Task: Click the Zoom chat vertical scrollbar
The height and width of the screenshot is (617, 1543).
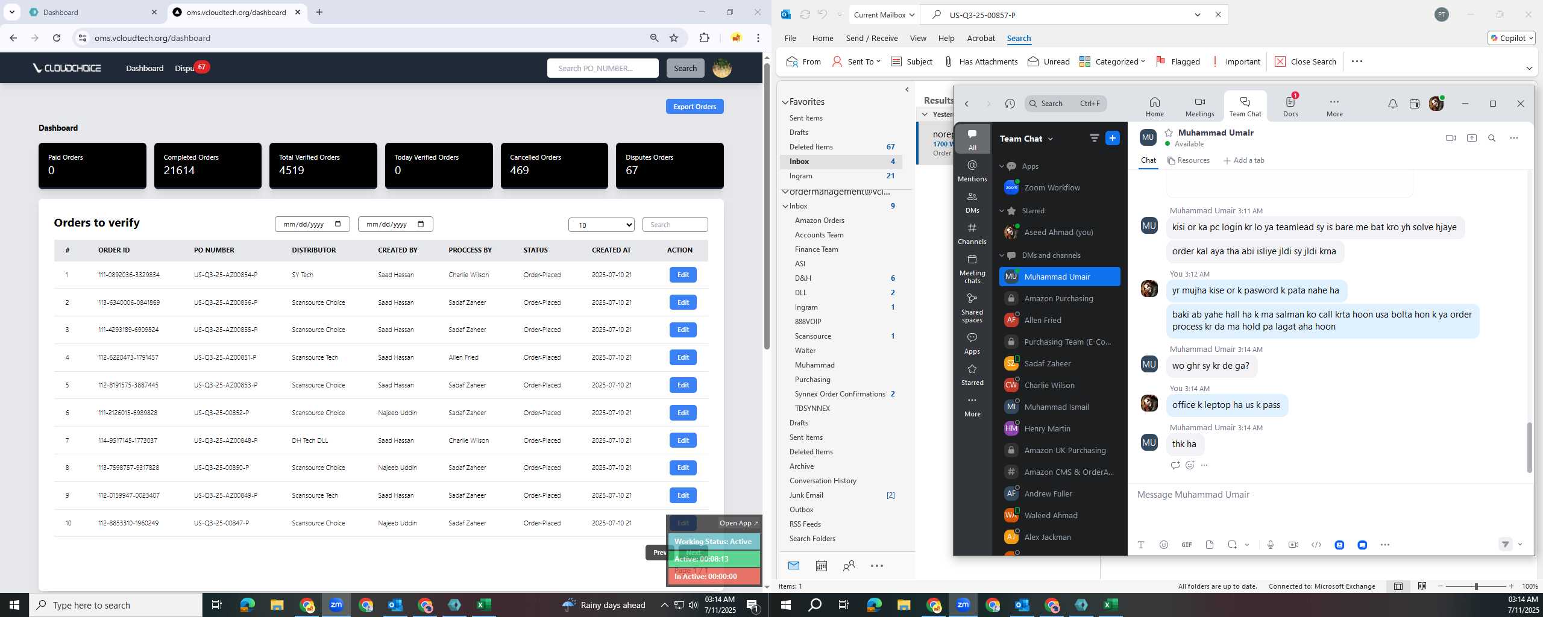Action: tap(1529, 448)
